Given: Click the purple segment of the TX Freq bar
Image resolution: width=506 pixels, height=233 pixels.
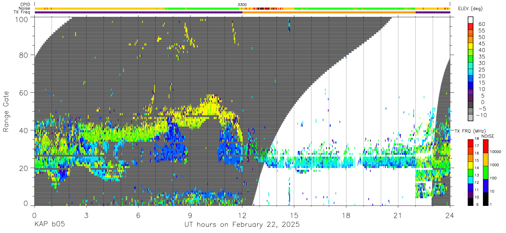Looking at the screenshot, I should tap(138, 12).
